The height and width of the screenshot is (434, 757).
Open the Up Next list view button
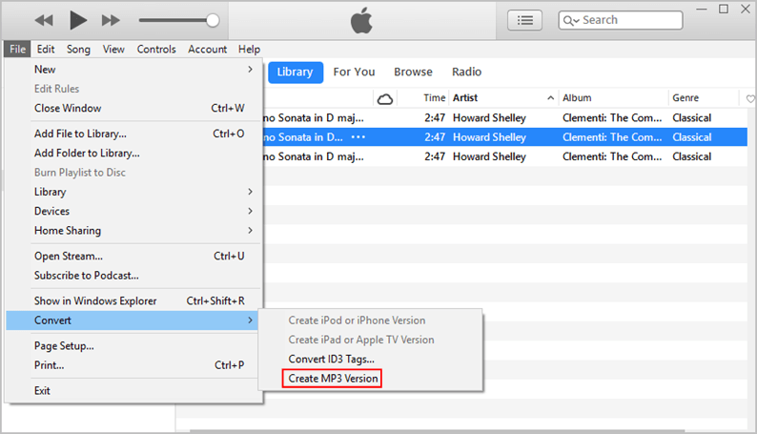click(x=524, y=20)
